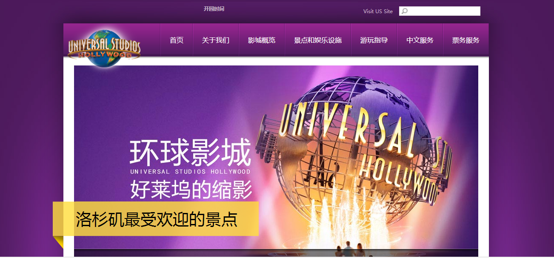Select the 游玩指导 nav item
This screenshot has height=258, width=554.
point(374,40)
